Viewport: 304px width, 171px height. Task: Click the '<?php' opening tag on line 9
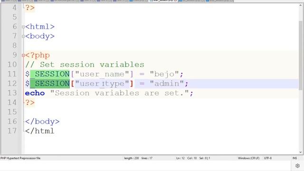37,55
